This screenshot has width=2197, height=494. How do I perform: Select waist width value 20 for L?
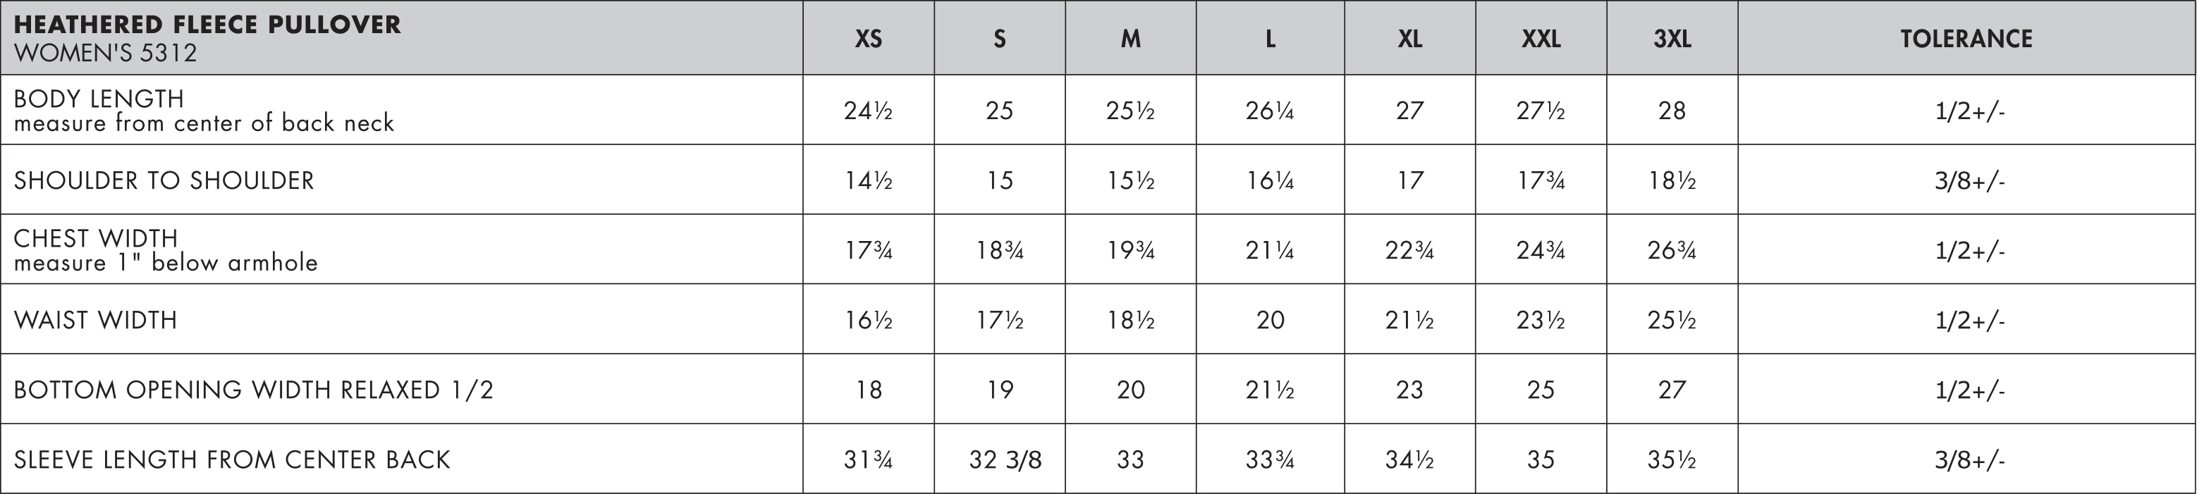[x=1270, y=320]
